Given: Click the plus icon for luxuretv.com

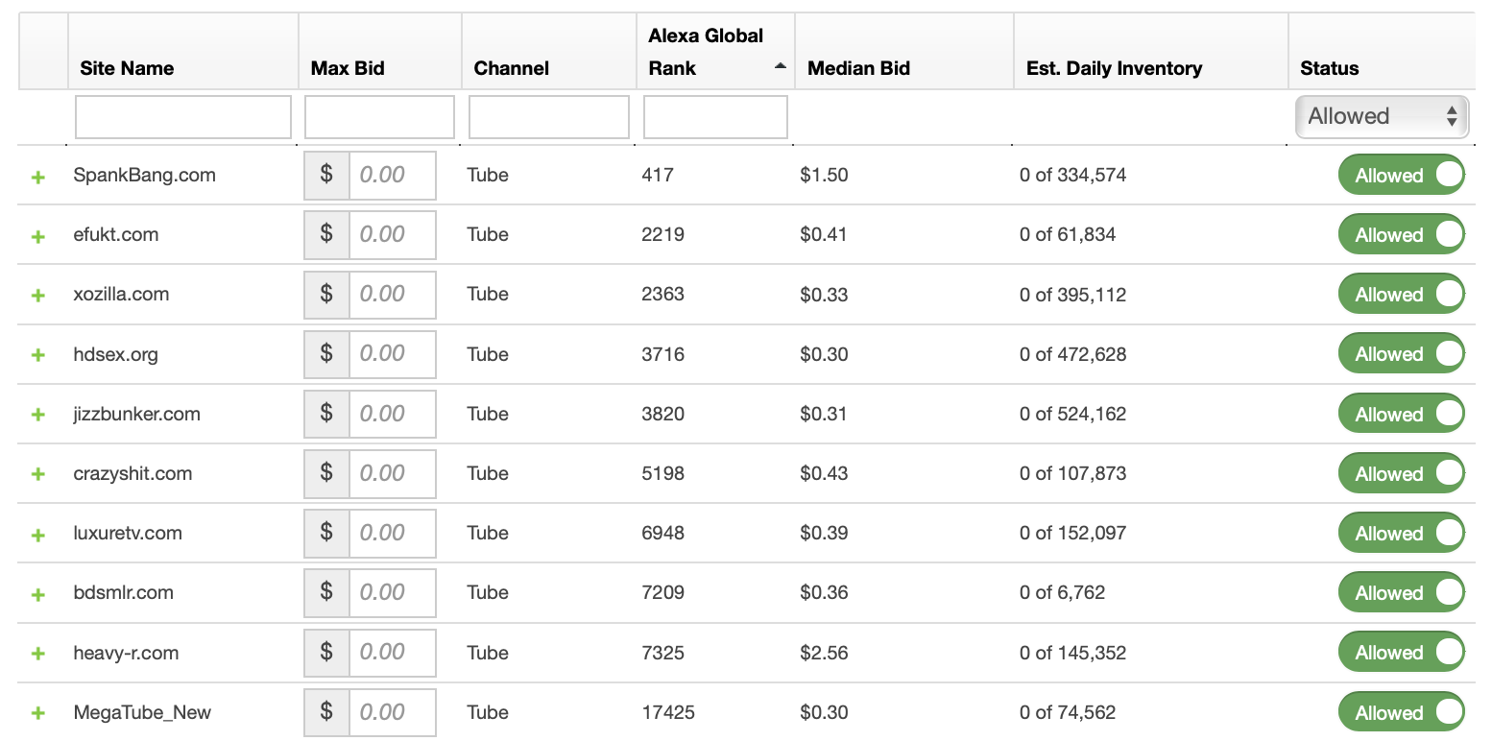Looking at the screenshot, I should click(x=38, y=535).
